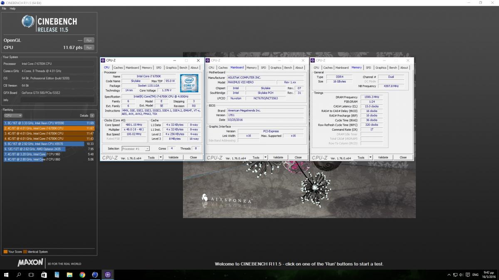Click Close button in Memory CPU-Z window
Image resolution: width=499 pixels, height=280 pixels.
pos(403,157)
